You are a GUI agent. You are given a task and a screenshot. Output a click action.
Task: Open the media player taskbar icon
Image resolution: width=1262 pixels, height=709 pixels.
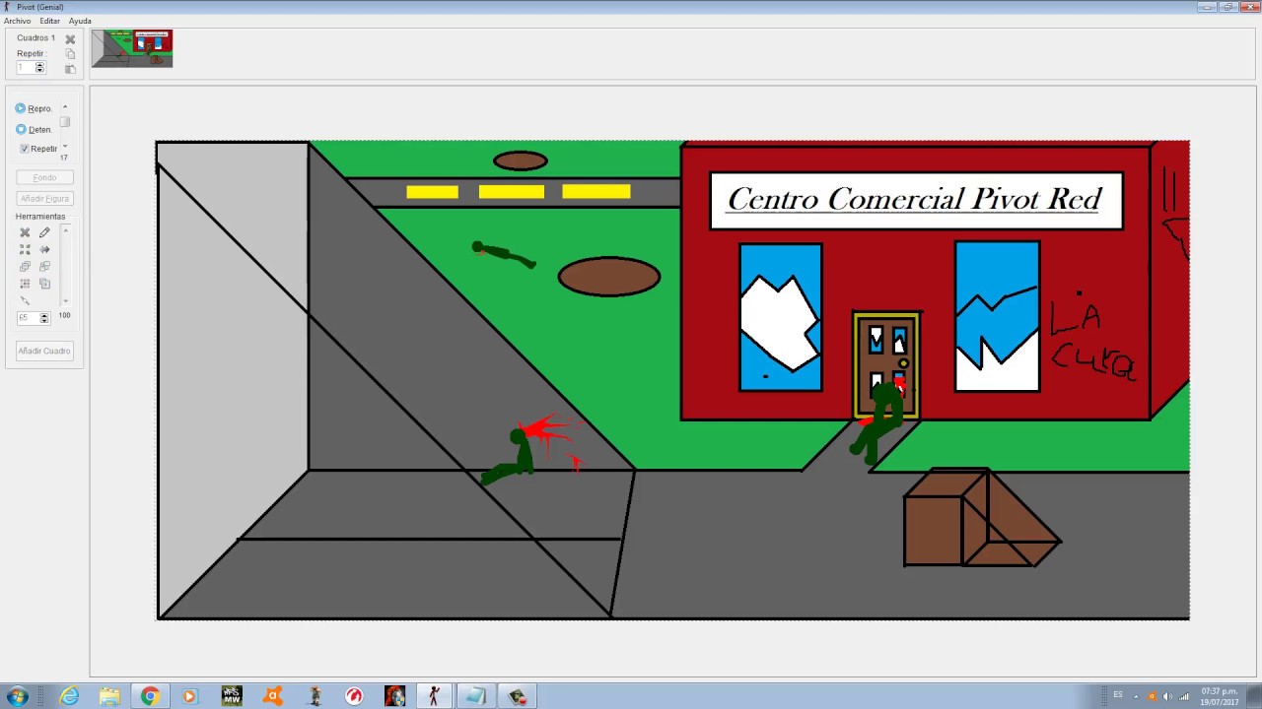pyautogui.click(x=190, y=696)
